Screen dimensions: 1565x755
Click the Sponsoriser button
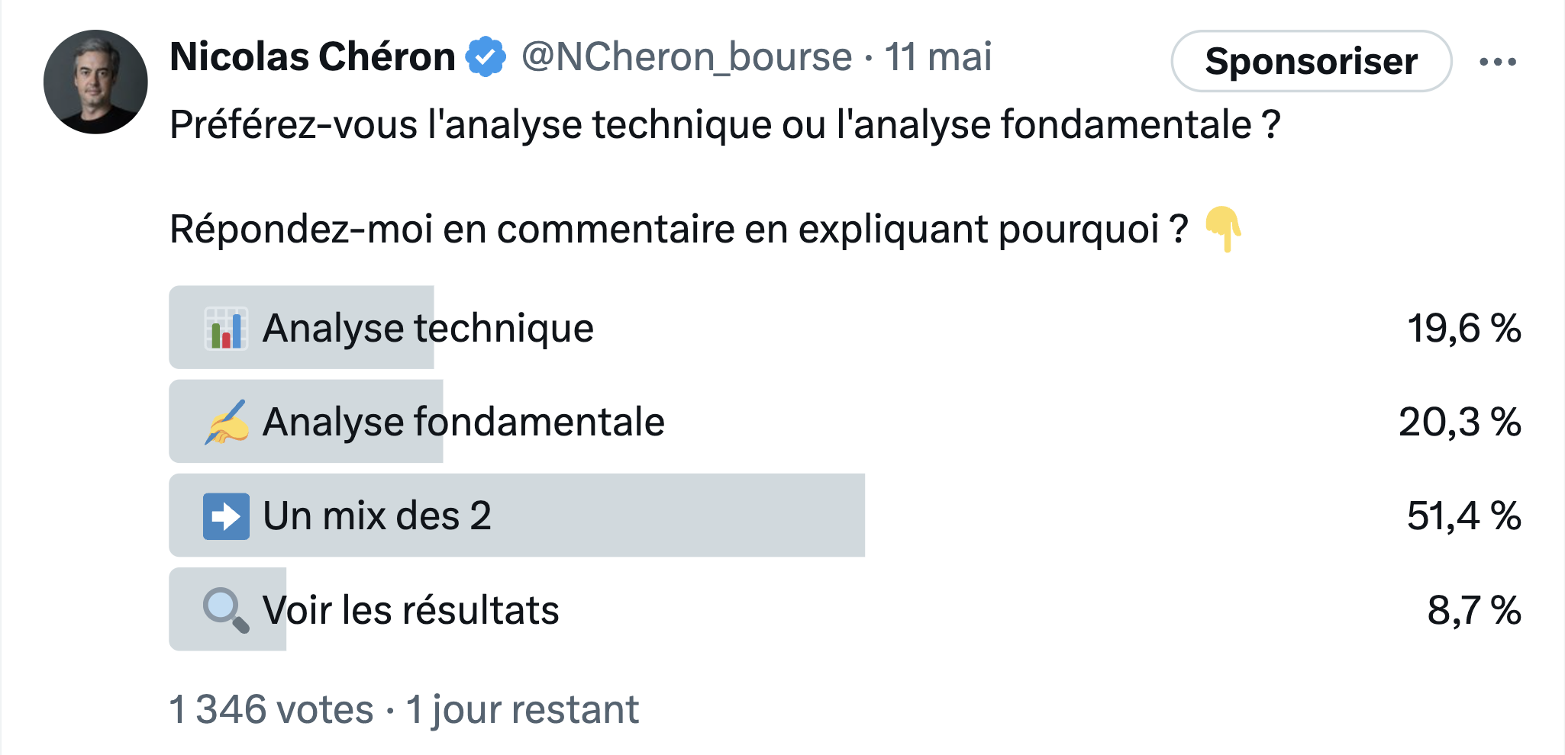pos(1312,61)
